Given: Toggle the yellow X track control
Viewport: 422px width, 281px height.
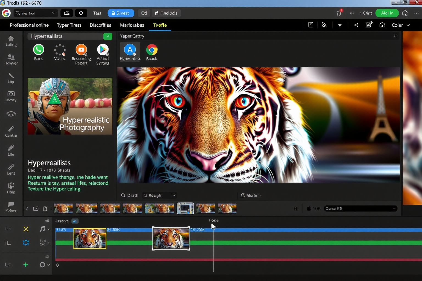Looking at the screenshot, I should 26,229.
